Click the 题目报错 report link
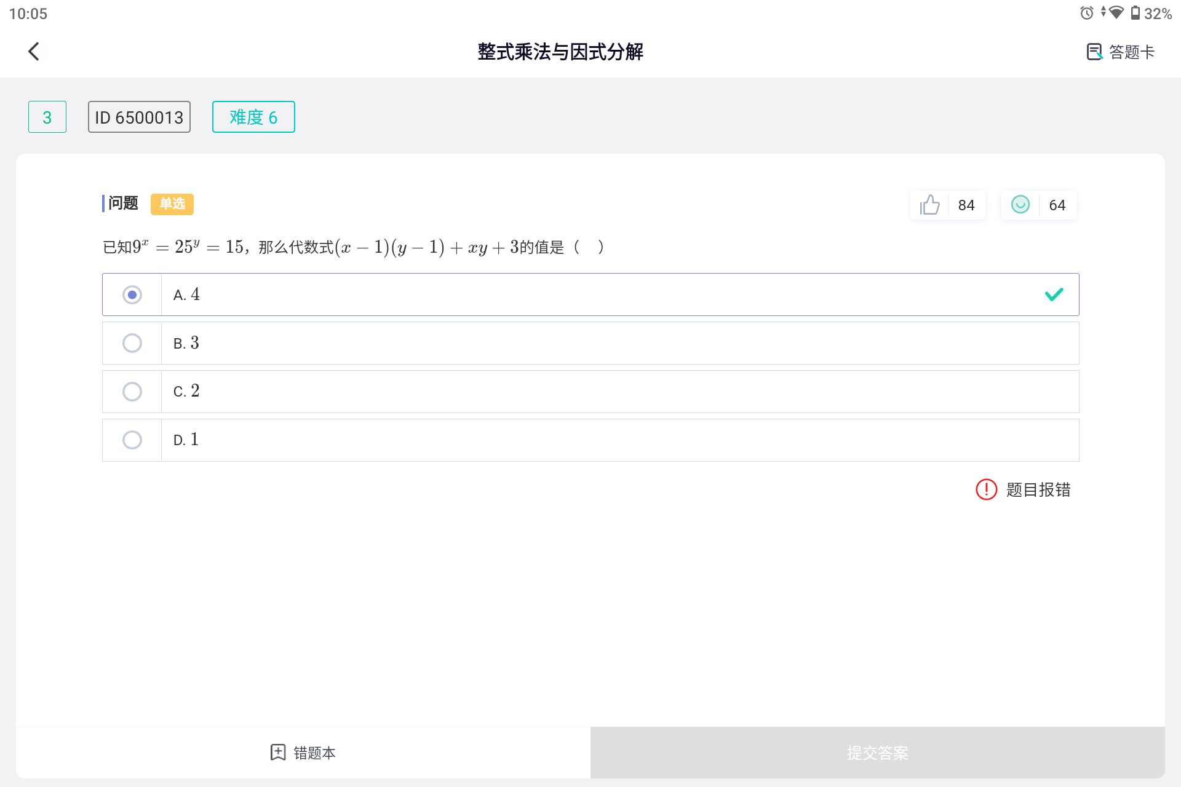Image resolution: width=1181 pixels, height=787 pixels. [x=1038, y=489]
